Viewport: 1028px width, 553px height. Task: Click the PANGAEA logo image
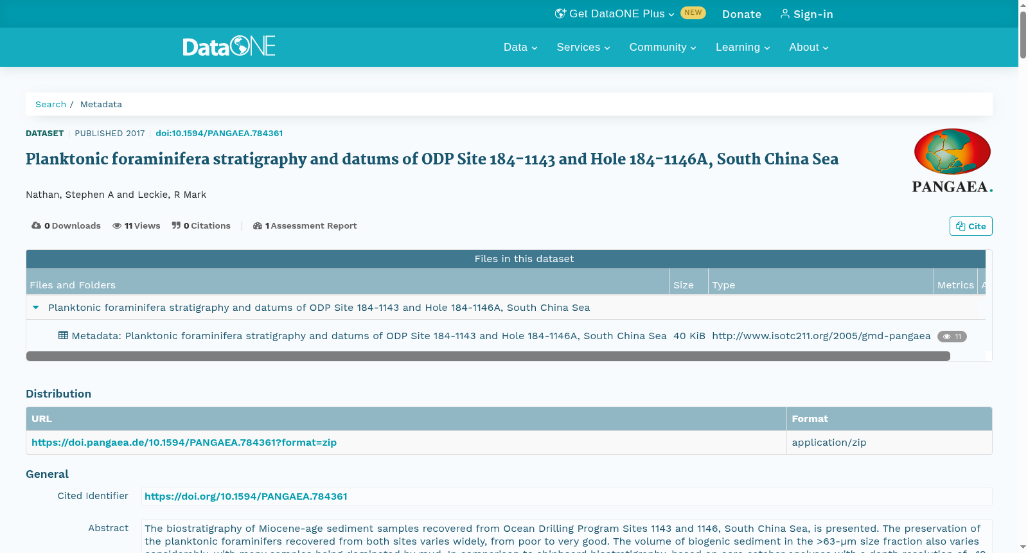952,161
